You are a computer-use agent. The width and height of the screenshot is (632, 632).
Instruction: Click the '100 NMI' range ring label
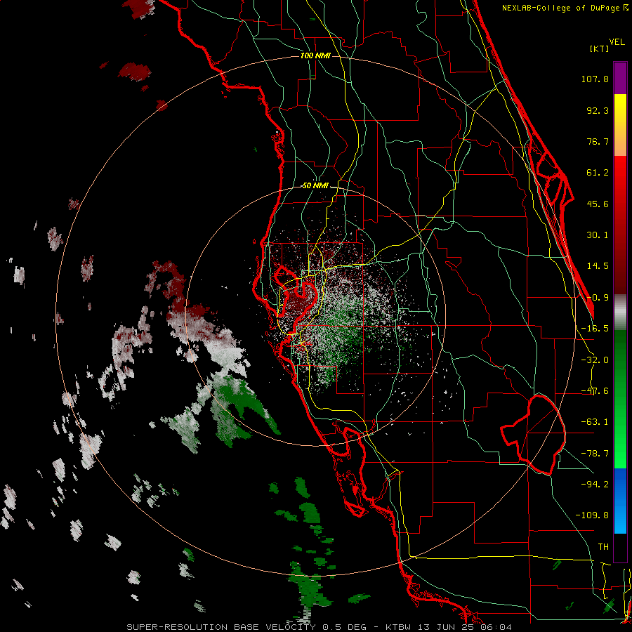[315, 55]
